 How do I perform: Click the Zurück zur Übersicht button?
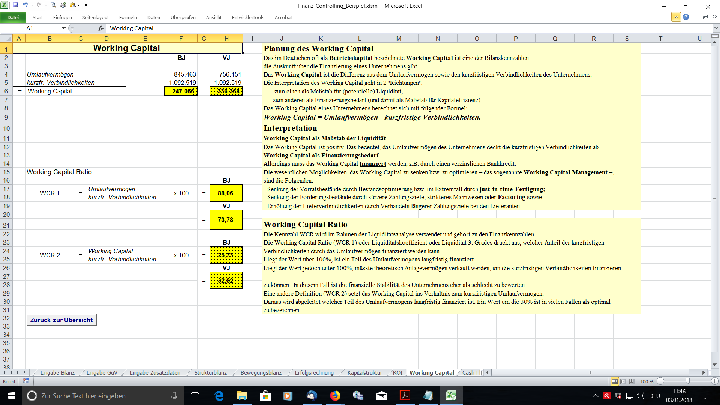coord(61,320)
